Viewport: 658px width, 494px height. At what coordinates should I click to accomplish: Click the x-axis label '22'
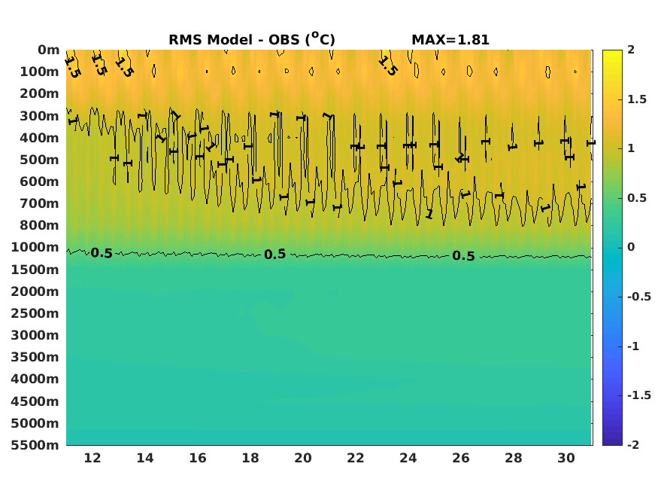pyautogui.click(x=356, y=458)
